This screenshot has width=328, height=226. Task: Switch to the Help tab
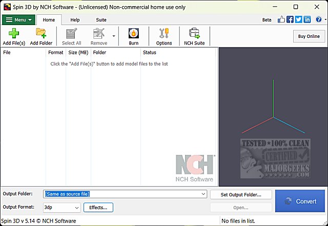pyautogui.click(x=75, y=20)
